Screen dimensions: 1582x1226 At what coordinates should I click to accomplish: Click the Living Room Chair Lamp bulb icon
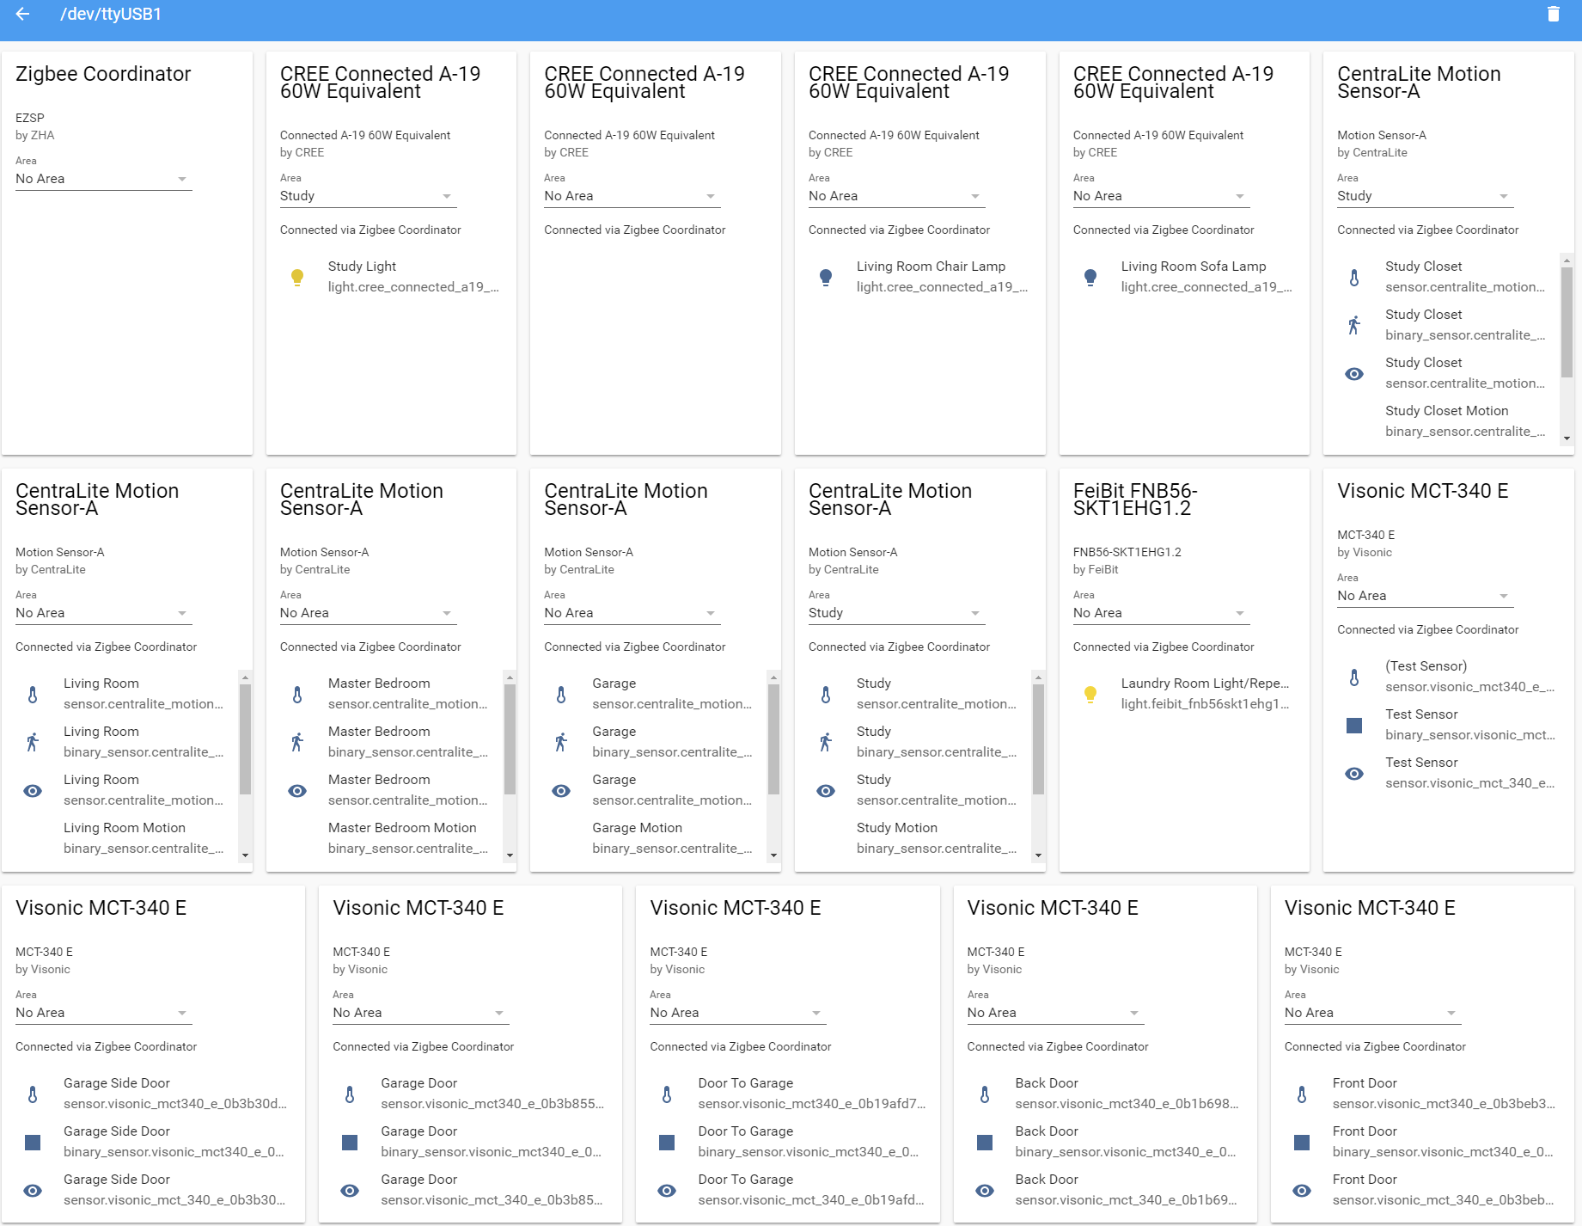[x=826, y=277]
